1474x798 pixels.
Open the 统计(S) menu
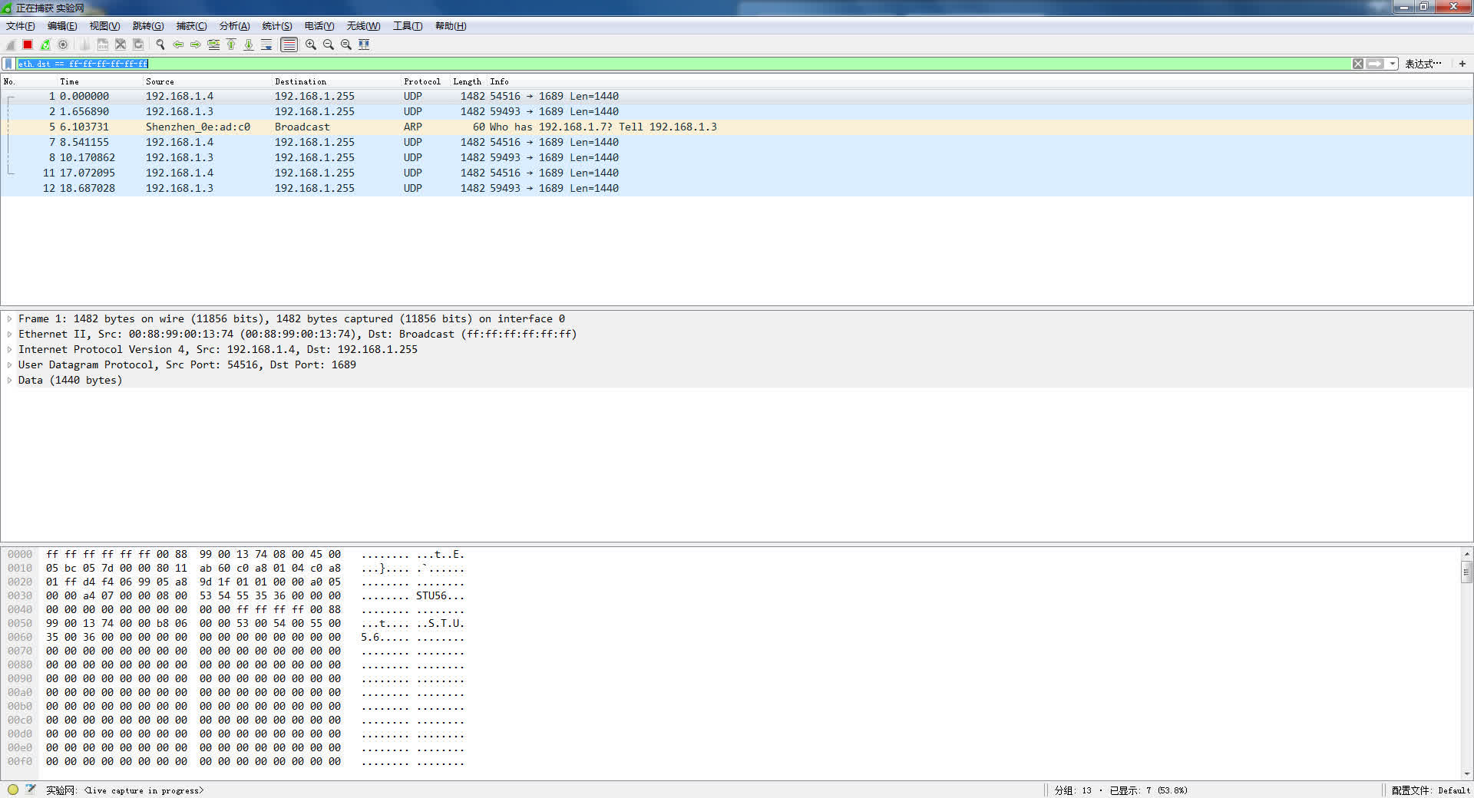(276, 26)
